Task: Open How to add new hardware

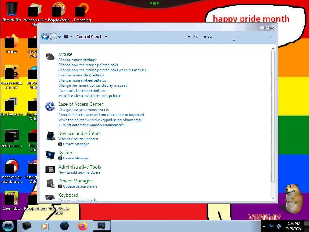Action: point(79,172)
